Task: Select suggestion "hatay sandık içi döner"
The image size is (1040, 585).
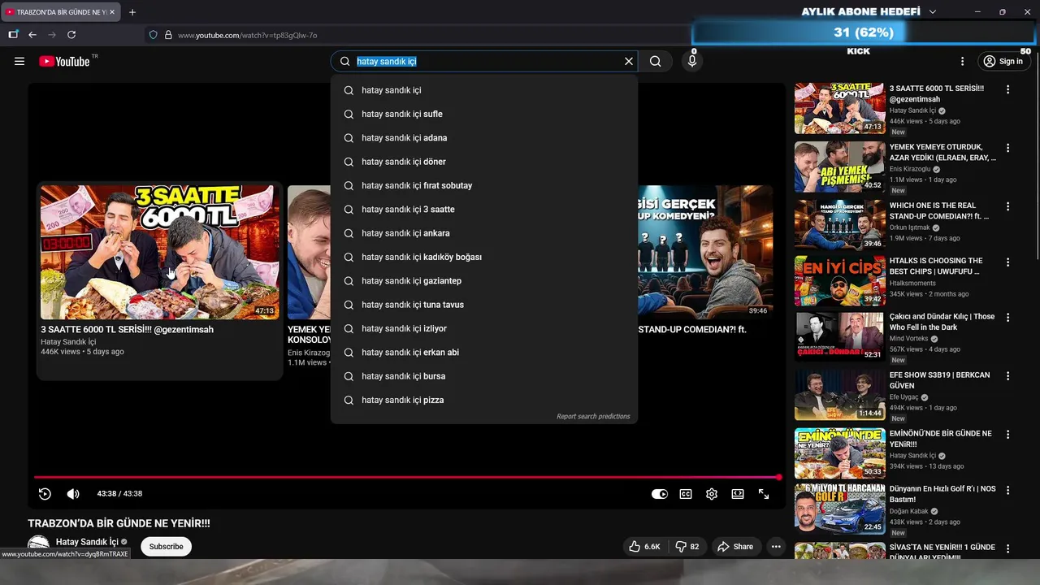Action: [484, 162]
